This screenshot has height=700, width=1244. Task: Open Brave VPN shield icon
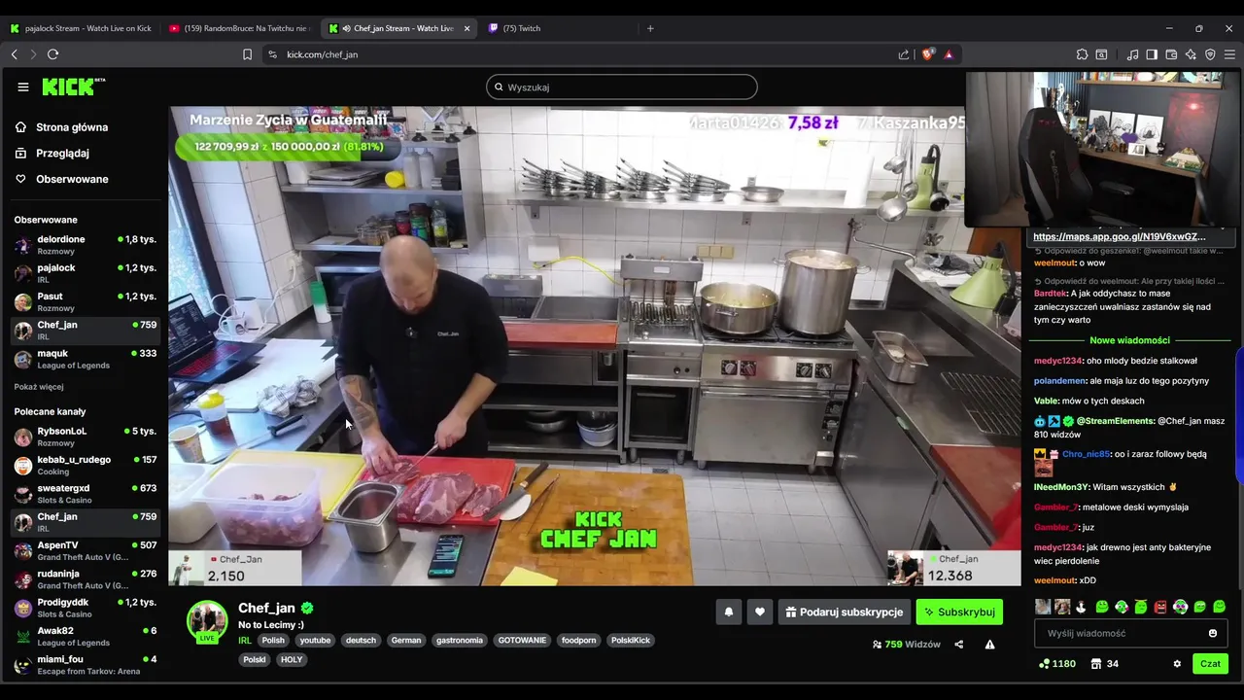(x=1210, y=54)
